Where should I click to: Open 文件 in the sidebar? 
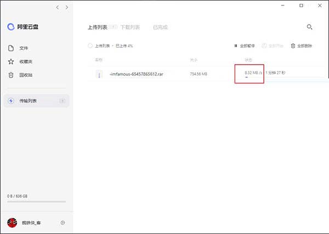(x=24, y=48)
